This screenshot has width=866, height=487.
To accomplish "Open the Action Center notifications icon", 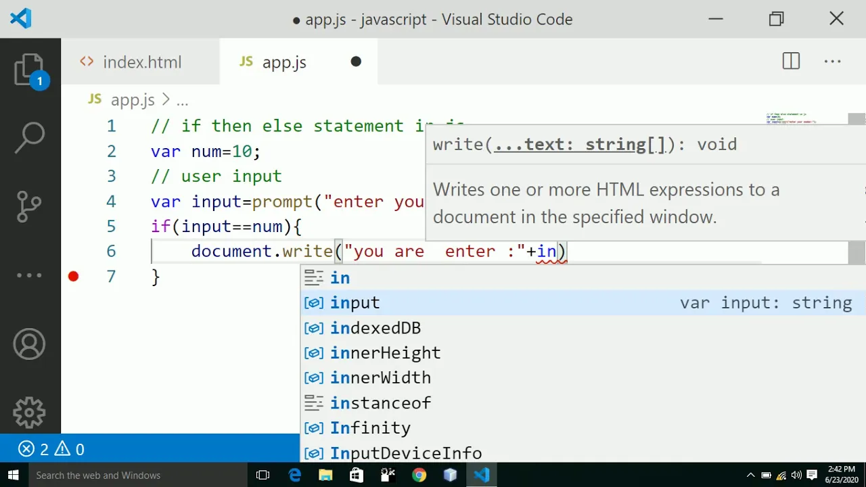I will pos(812,475).
